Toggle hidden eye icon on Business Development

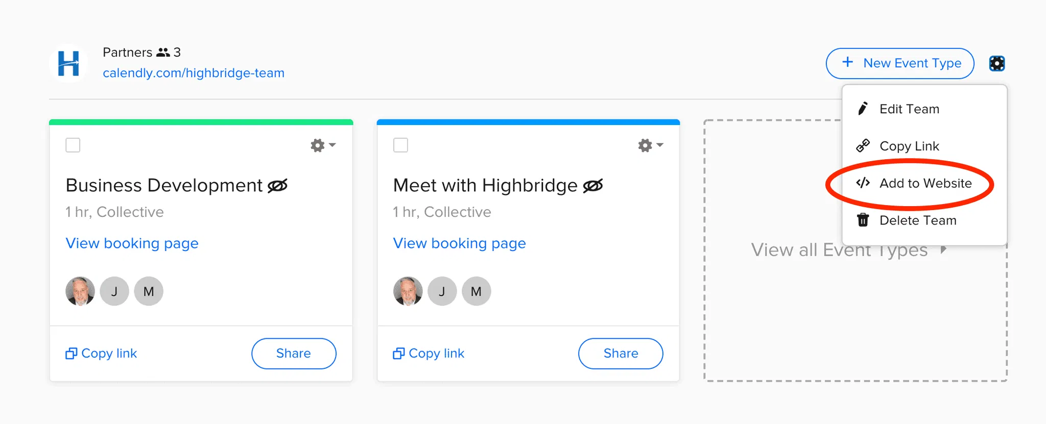click(278, 186)
